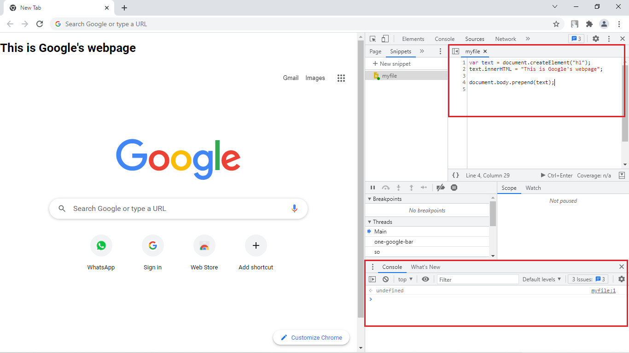Select the myfile editor tab

[472, 51]
